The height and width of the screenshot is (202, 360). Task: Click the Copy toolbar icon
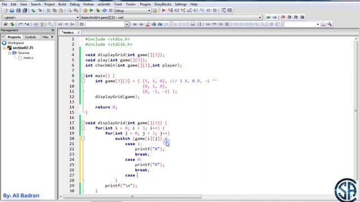tap(55, 11)
